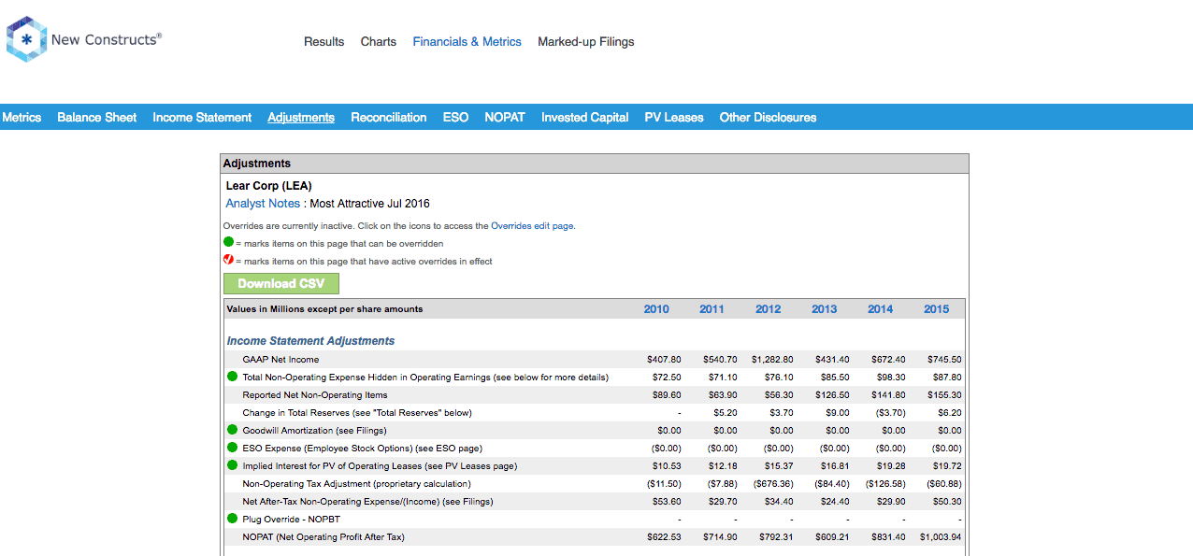Show the Invested Capital page

pos(585,117)
